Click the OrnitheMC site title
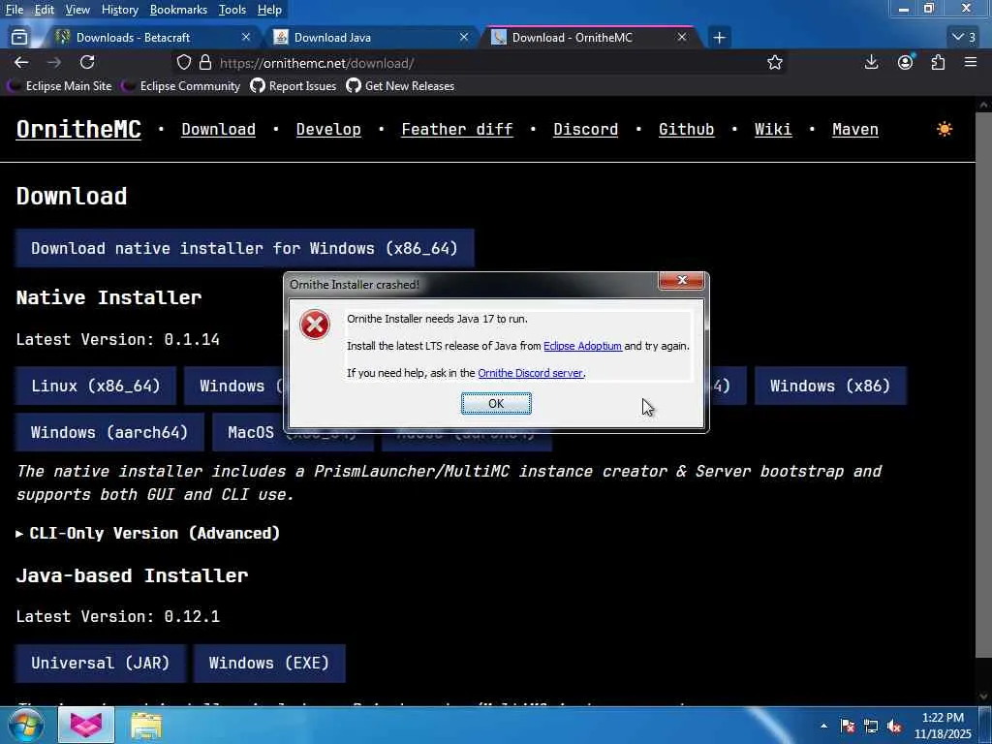The width and height of the screenshot is (992, 744). (78, 129)
